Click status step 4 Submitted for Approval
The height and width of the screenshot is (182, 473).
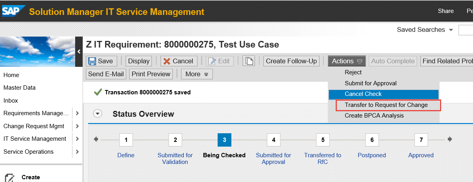pos(273,140)
